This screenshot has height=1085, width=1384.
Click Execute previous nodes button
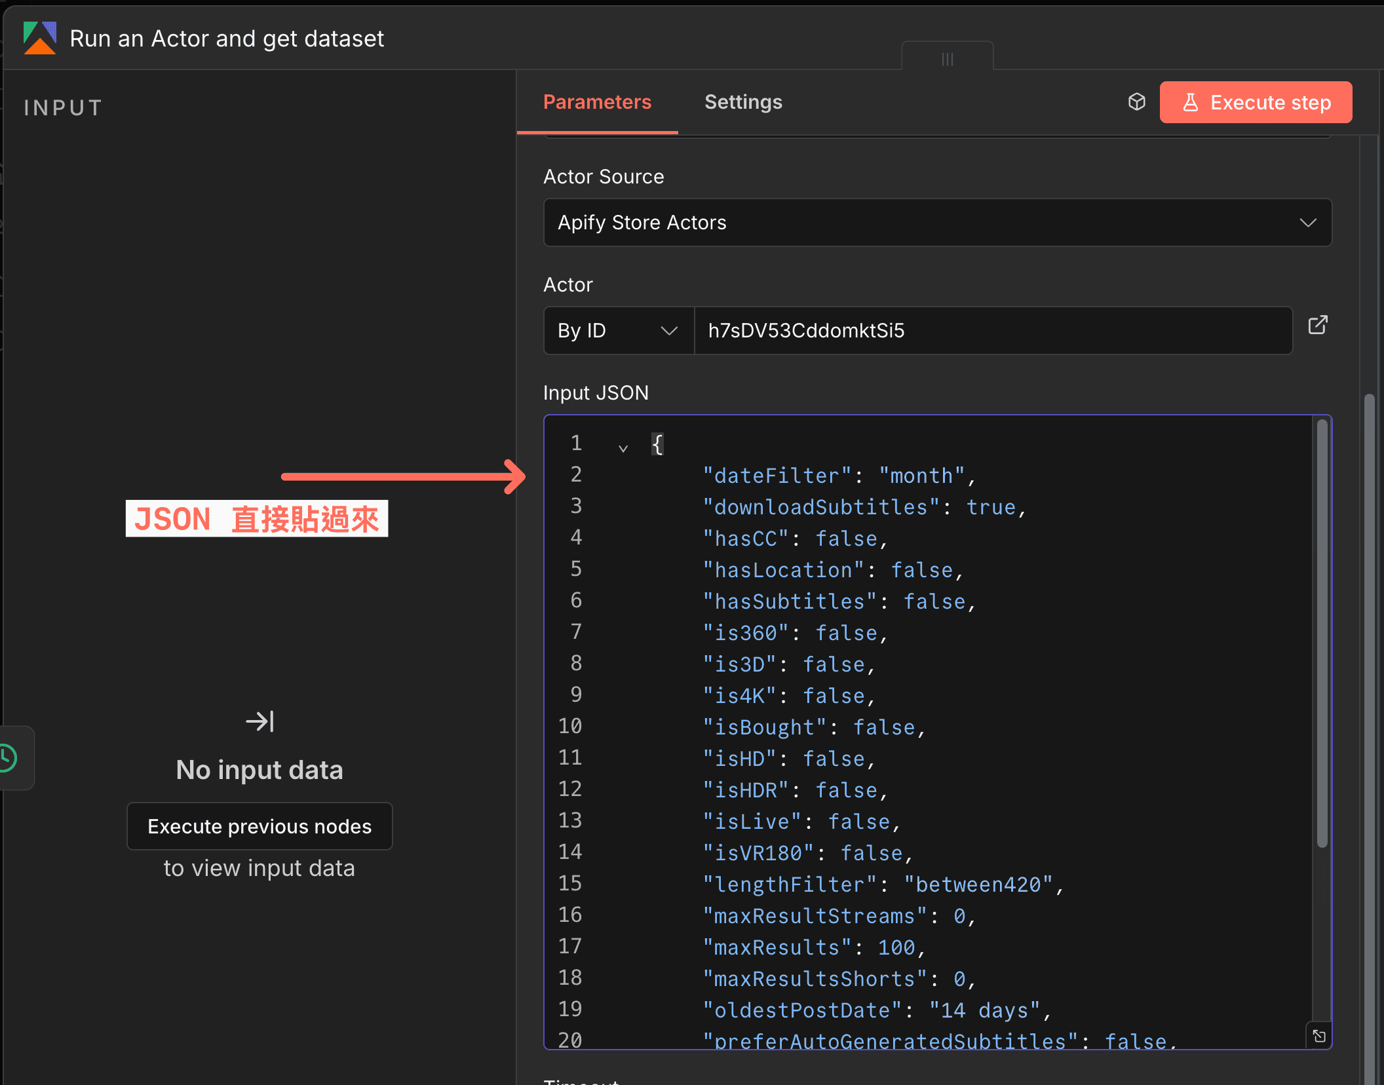coord(259,826)
